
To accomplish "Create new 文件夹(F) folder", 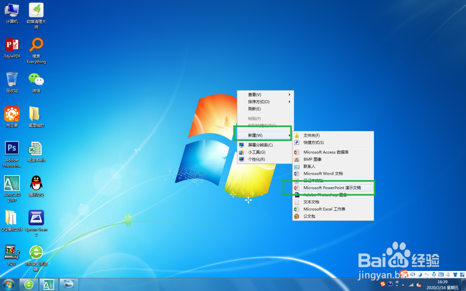I will [x=333, y=135].
